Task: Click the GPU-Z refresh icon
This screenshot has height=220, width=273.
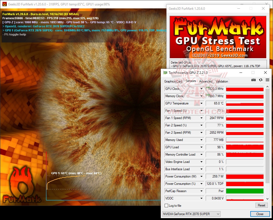Action: click(261, 80)
